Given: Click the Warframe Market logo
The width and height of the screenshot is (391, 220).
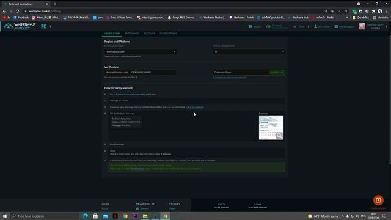Looking at the screenshot, I should click(20, 26).
